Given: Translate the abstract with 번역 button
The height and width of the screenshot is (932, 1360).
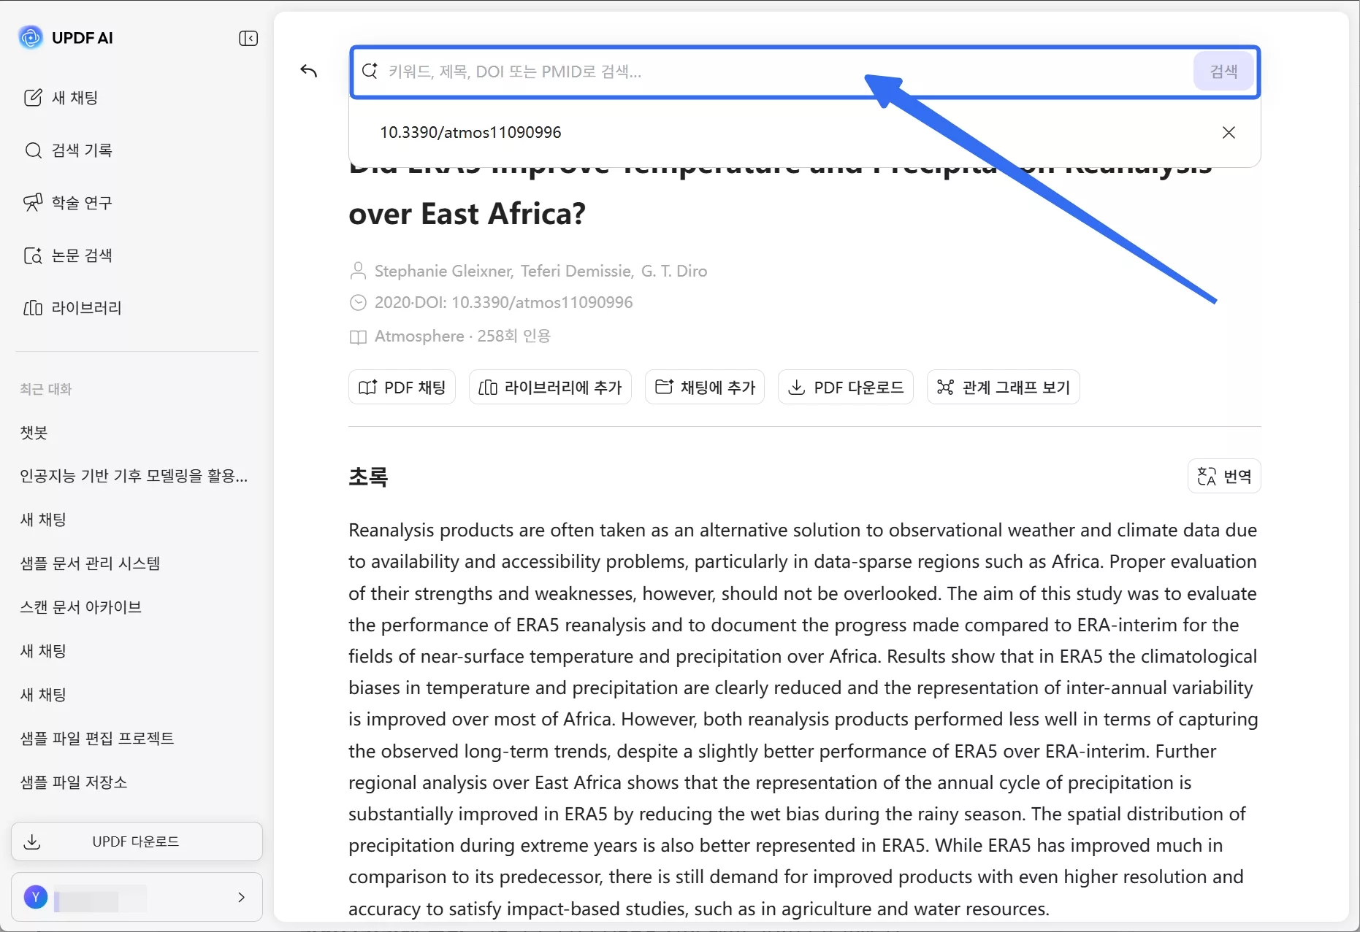Looking at the screenshot, I should tap(1224, 477).
